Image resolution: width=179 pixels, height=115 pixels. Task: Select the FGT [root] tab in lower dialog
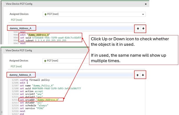[17, 66]
